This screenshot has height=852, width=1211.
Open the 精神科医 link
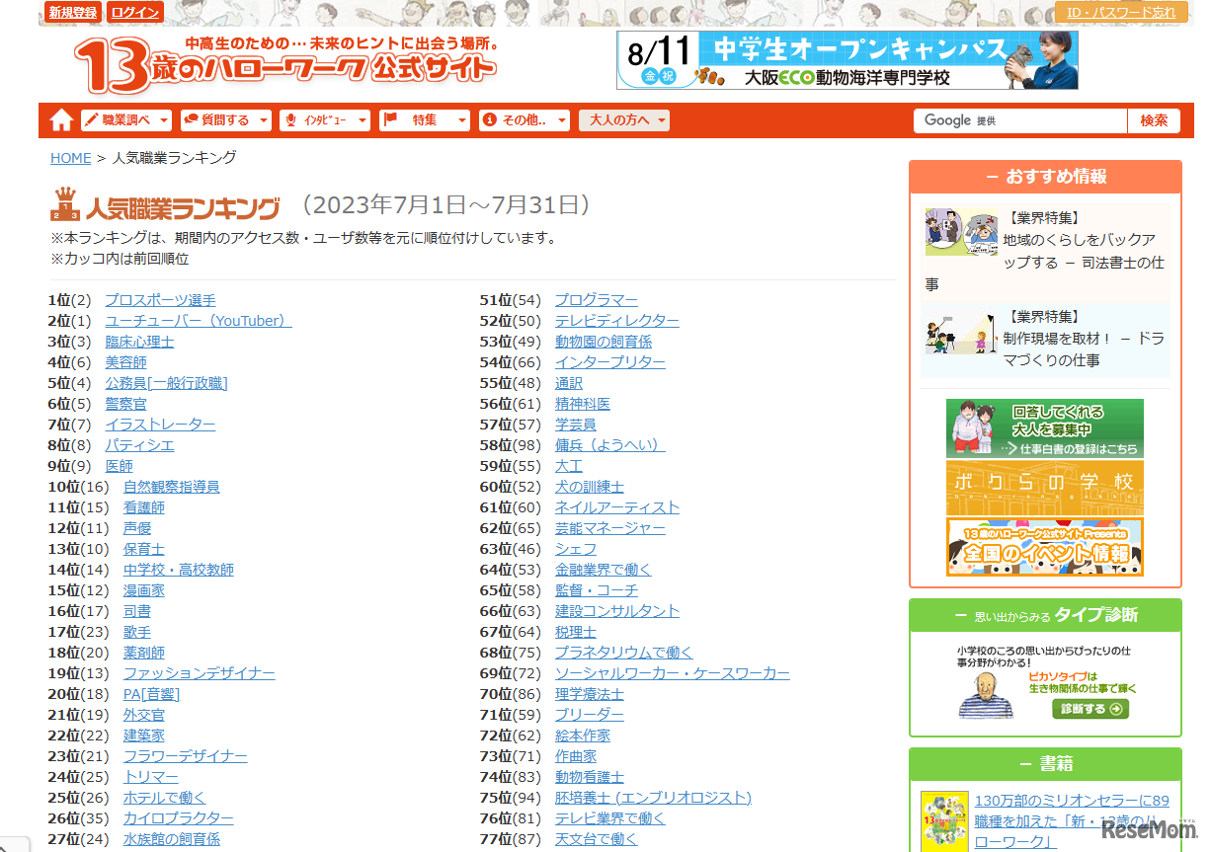pyautogui.click(x=583, y=404)
